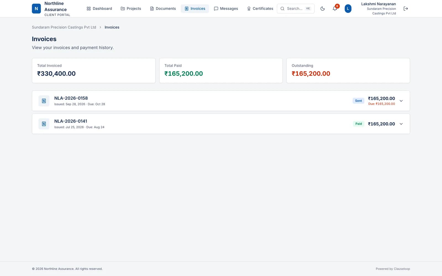Open the Dashboard tab
442x276 pixels.
pyautogui.click(x=99, y=9)
